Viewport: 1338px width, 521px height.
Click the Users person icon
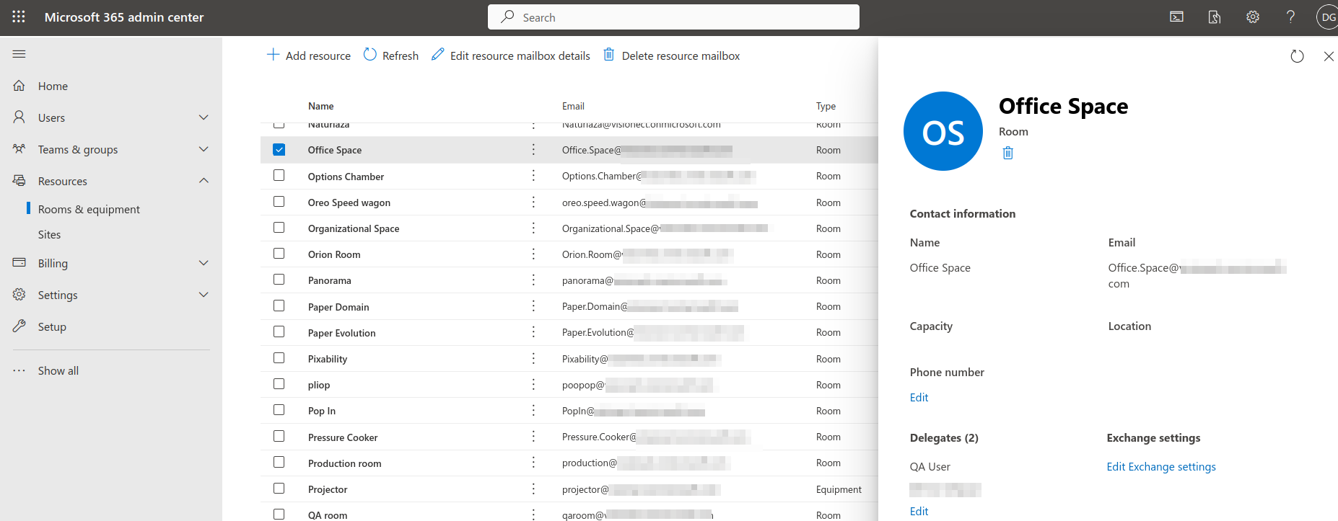19,117
